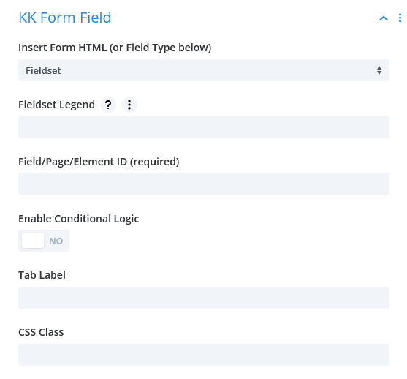Toggle Enable Conditional Logic switch

point(44,241)
